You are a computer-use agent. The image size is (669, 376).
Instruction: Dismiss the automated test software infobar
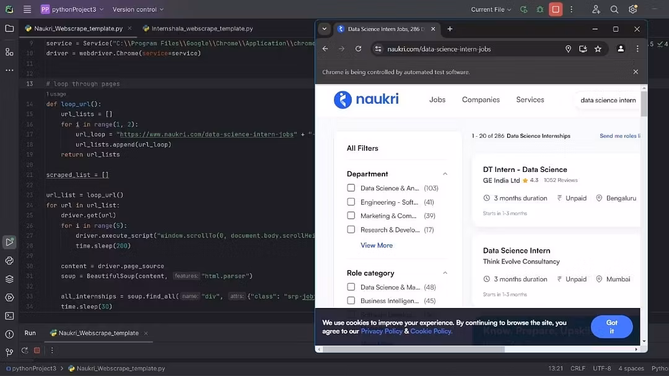636,72
